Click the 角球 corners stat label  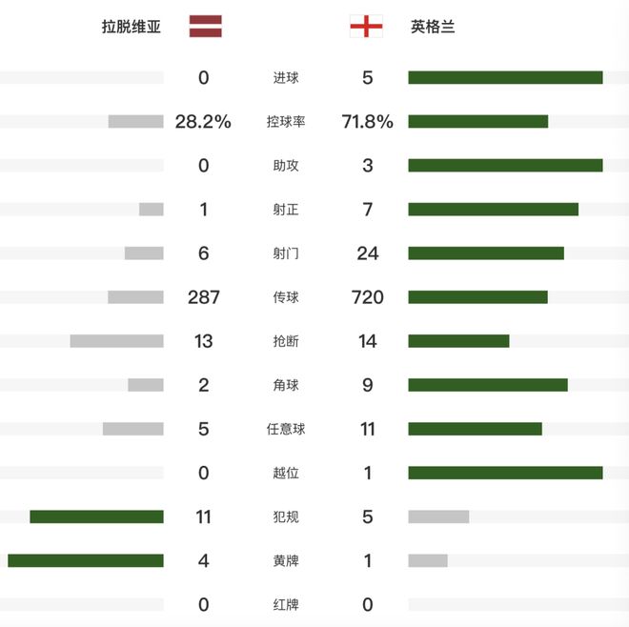(x=286, y=385)
